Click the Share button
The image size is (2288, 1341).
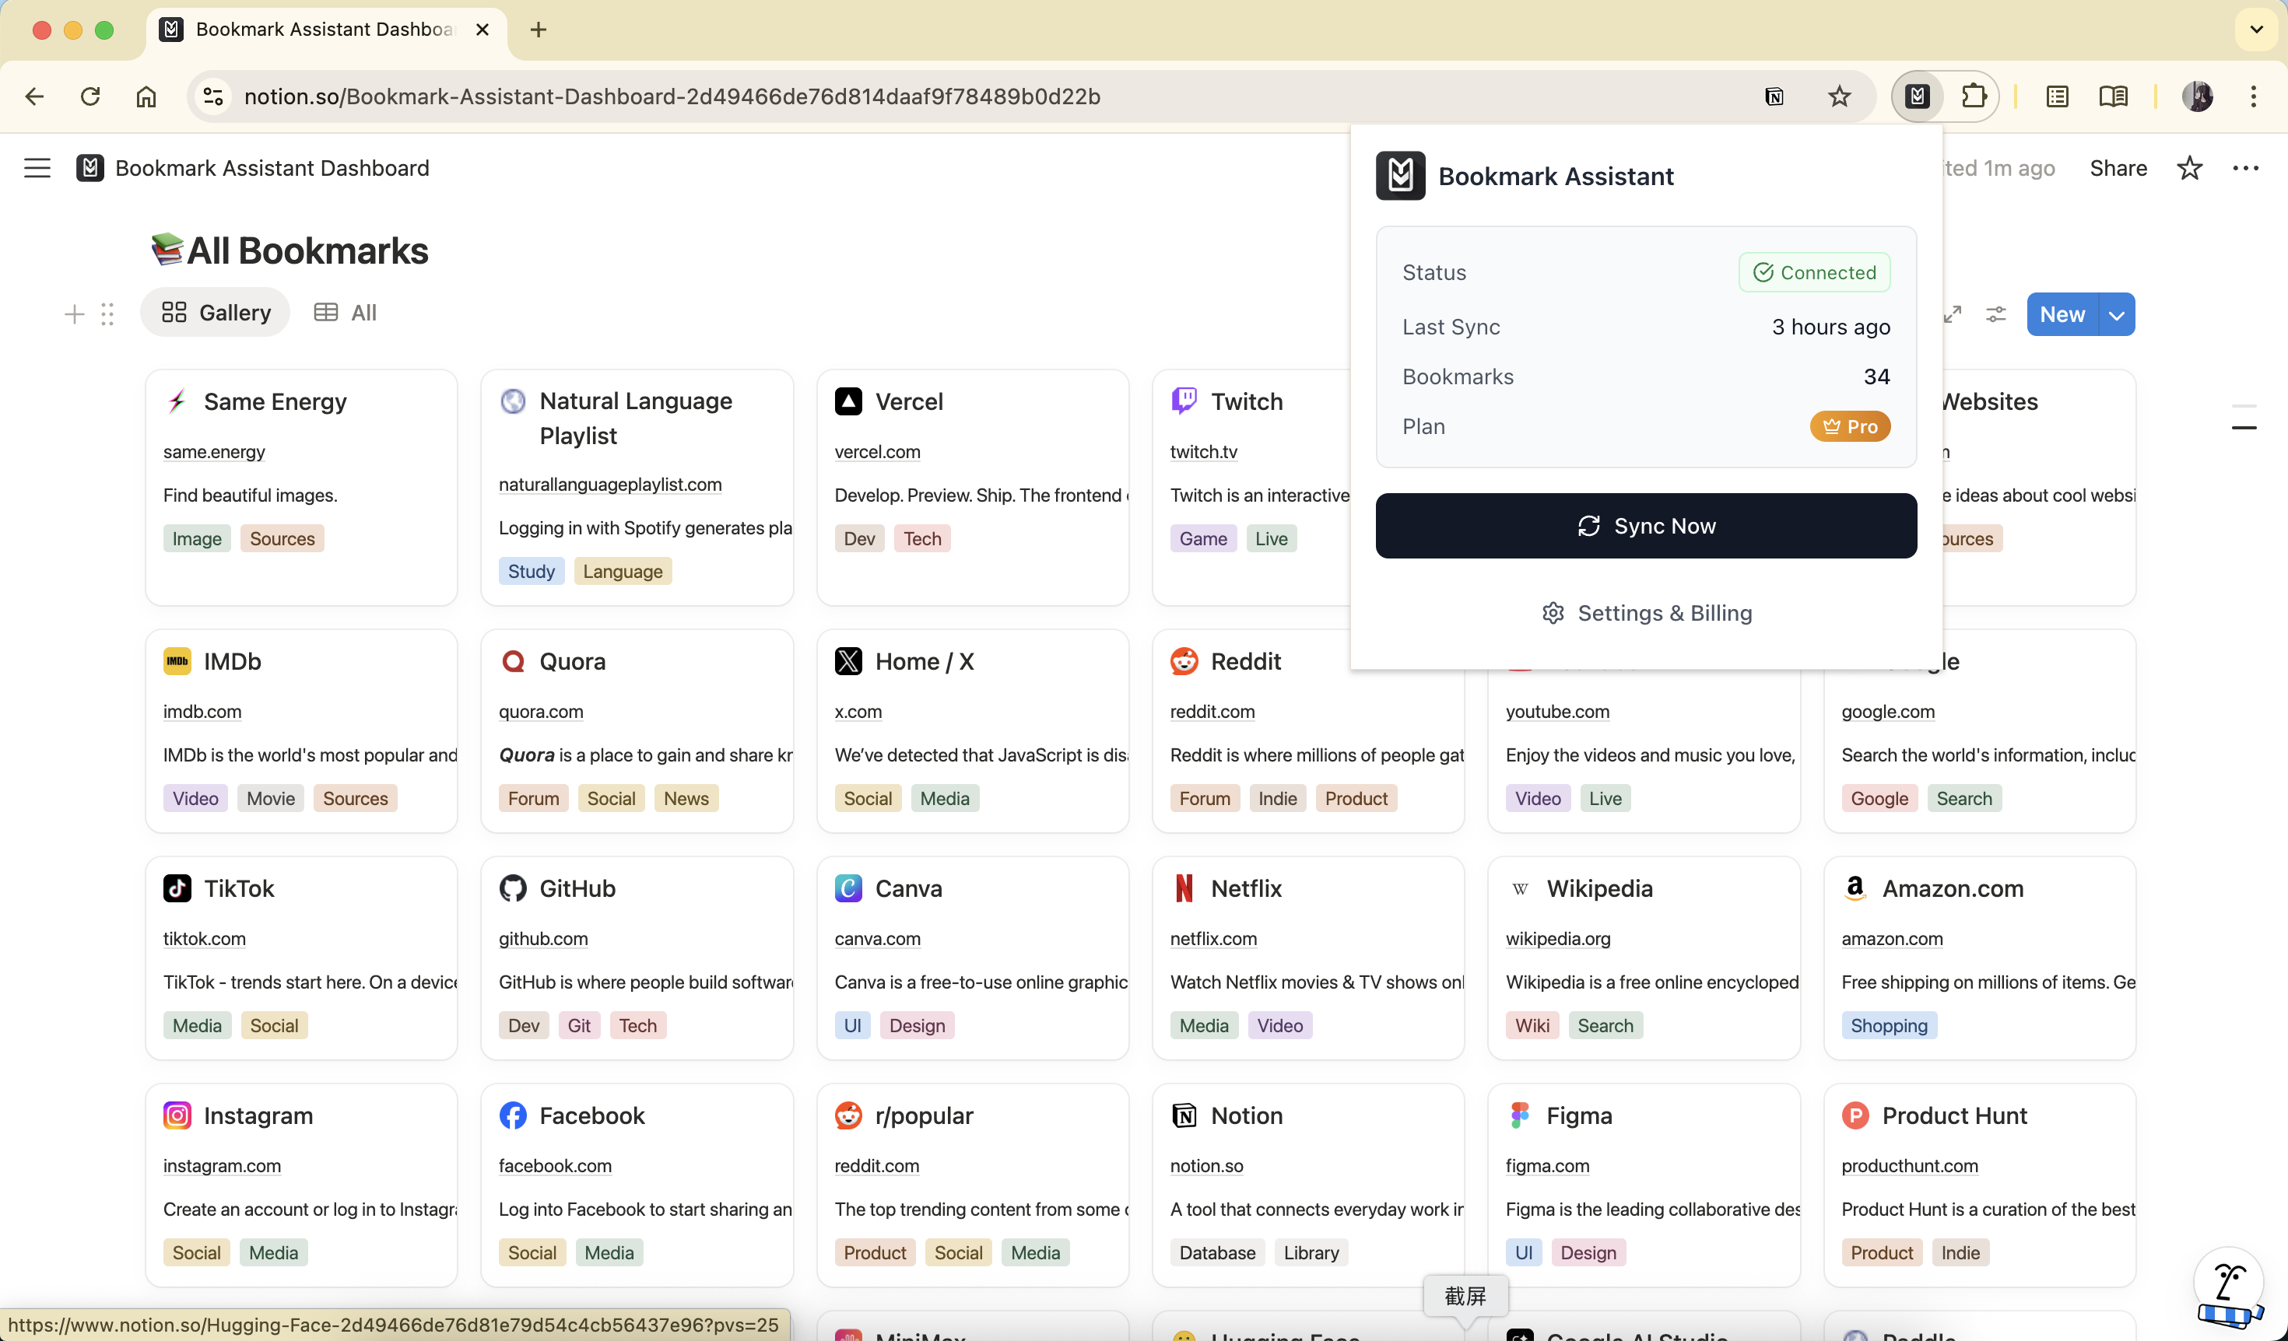2117,168
